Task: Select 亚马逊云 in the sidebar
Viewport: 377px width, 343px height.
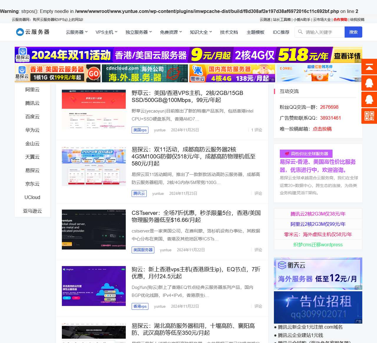Action: pyautogui.click(x=32, y=211)
